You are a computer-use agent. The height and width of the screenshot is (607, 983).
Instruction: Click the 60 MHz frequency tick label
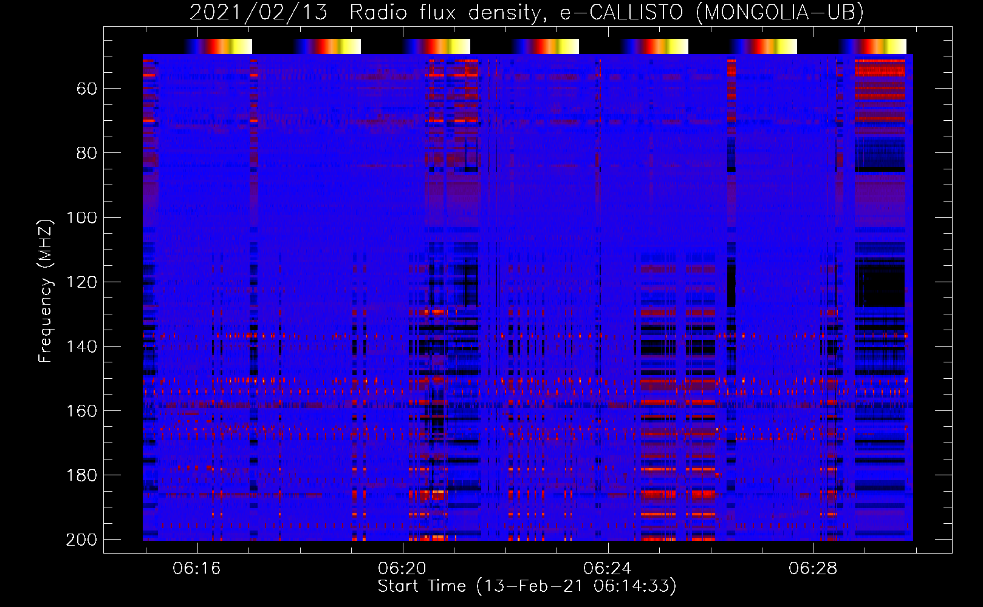point(87,89)
